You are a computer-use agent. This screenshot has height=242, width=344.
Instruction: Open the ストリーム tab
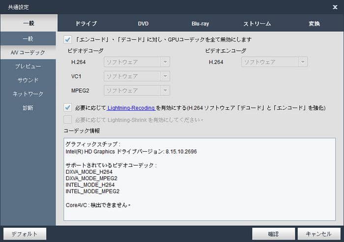point(257,24)
